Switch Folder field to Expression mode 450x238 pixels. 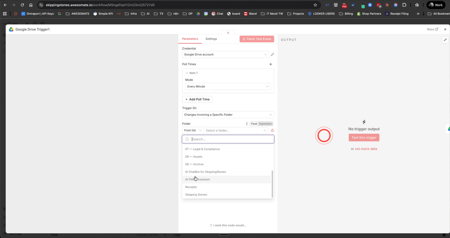tap(265, 123)
